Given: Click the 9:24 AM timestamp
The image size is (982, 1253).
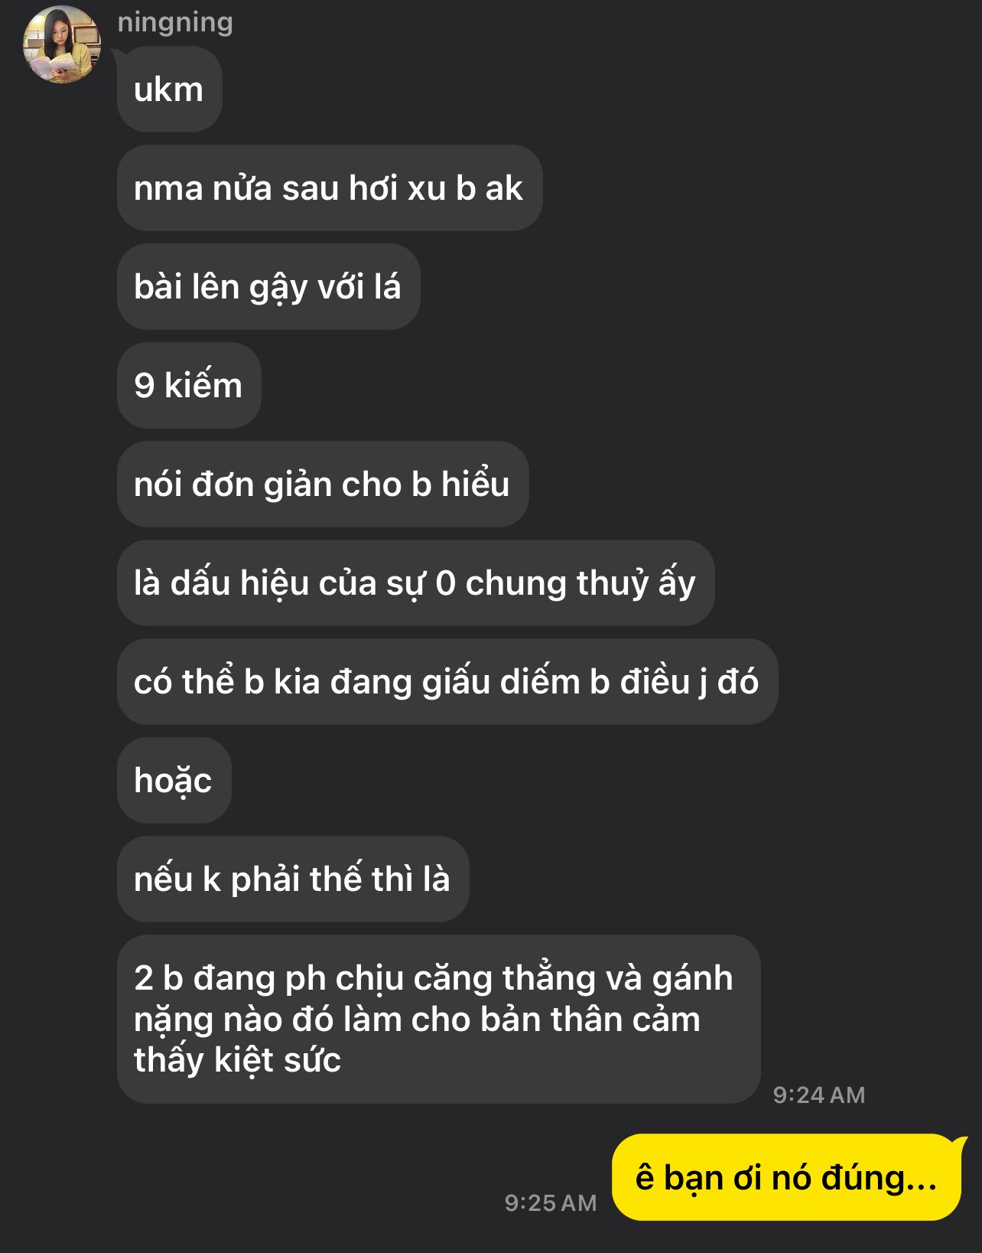Looking at the screenshot, I should [819, 1095].
